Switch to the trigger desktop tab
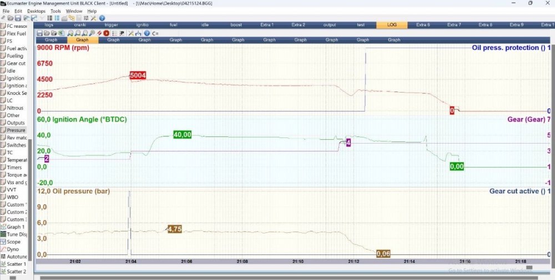The width and height of the screenshot is (555, 280). pyautogui.click(x=111, y=25)
